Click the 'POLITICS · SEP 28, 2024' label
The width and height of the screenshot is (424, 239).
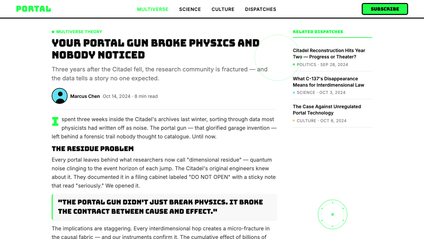click(320, 65)
